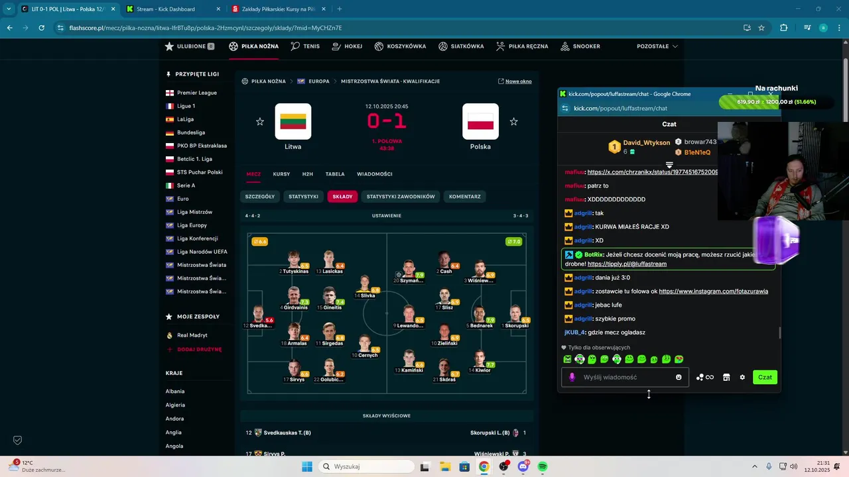Select the Statystyki sub-tab
The image size is (849, 477).
click(x=303, y=197)
